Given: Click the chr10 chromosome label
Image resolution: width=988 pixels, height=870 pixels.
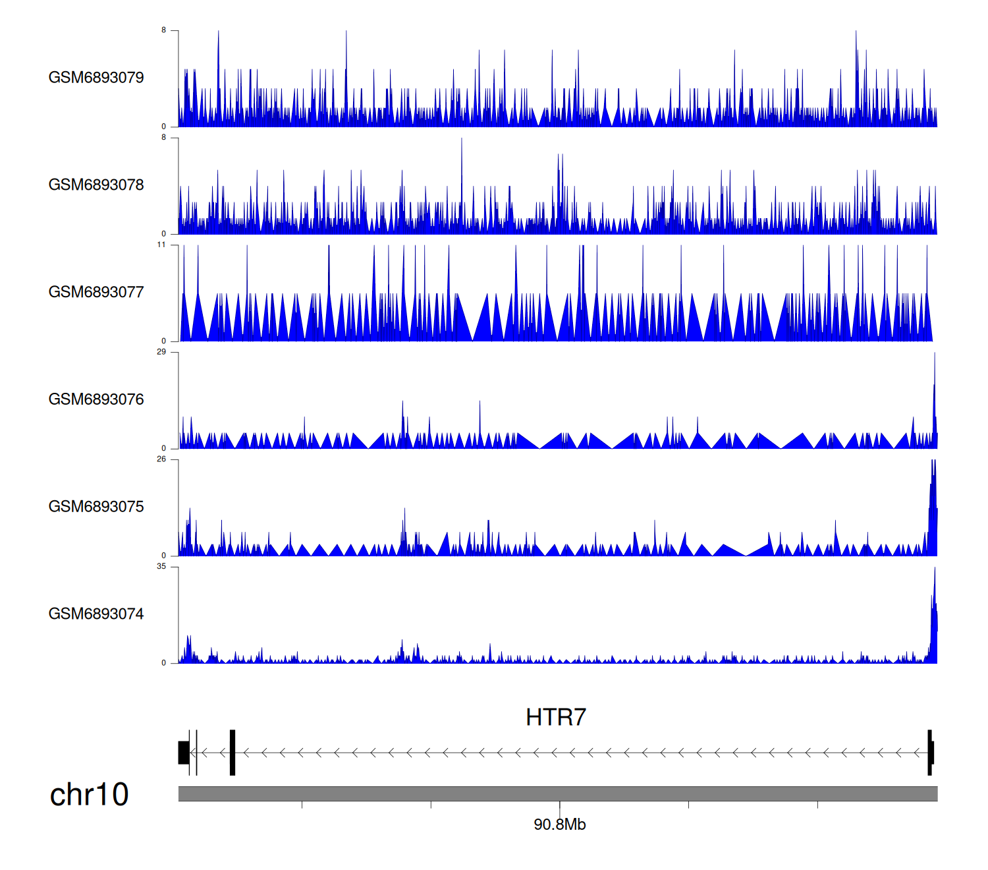Looking at the screenshot, I should pyautogui.click(x=89, y=795).
